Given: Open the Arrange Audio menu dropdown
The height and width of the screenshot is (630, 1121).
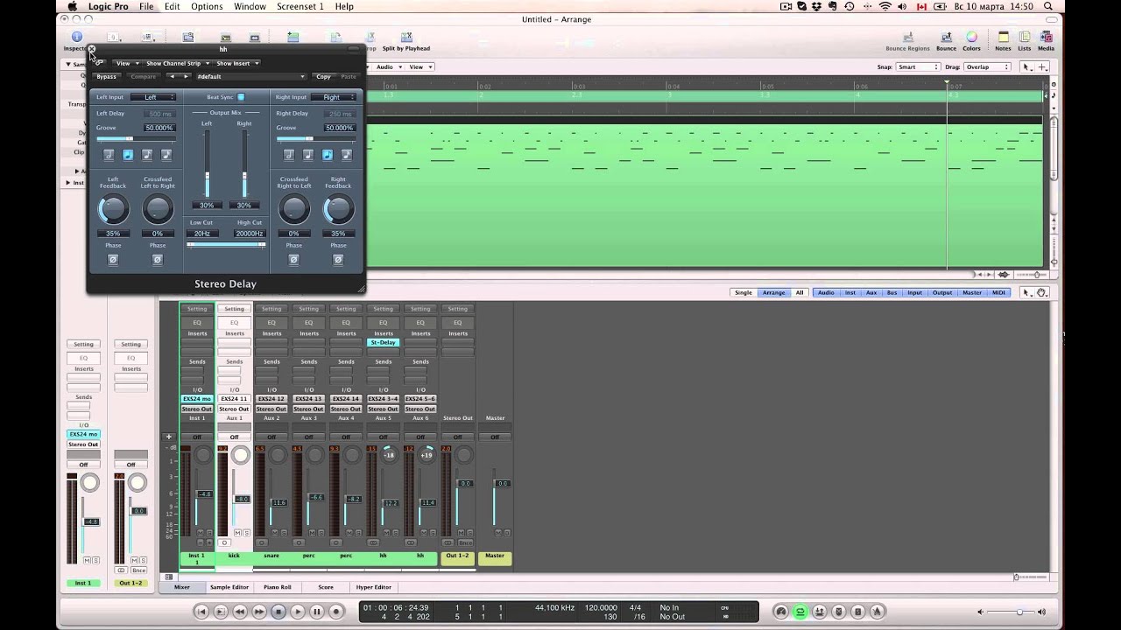Looking at the screenshot, I should click(387, 66).
